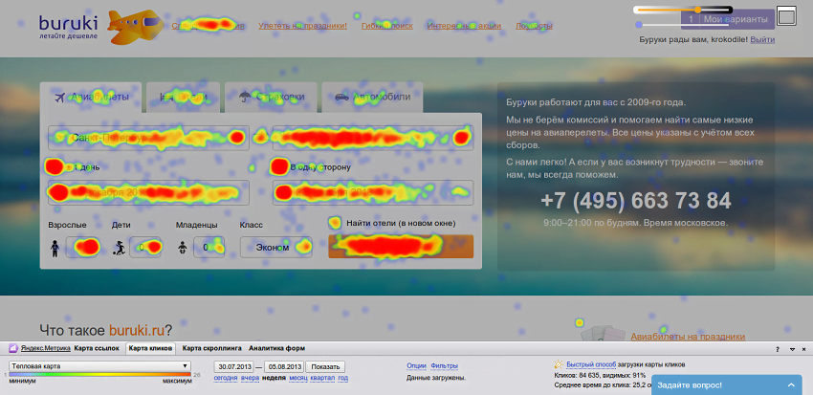The image size is (813, 395).
Task: Click the square icon beside Мои варианты
Action: [786, 16]
